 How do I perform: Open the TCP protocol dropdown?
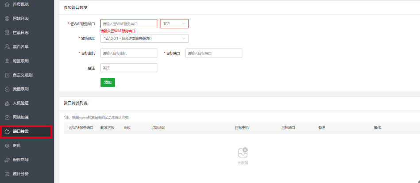(174, 24)
